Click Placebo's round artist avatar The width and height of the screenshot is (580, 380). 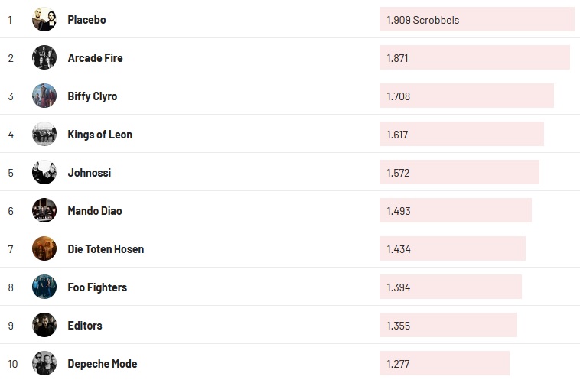tap(44, 20)
